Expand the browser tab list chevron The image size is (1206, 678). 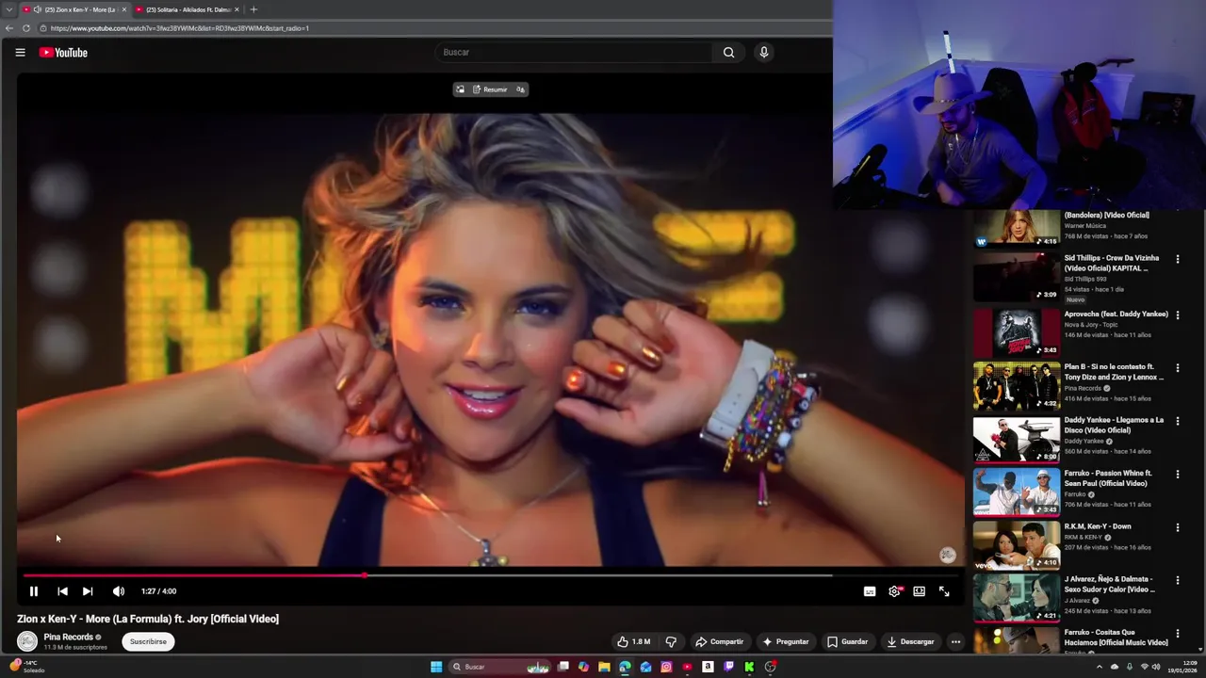[8, 9]
